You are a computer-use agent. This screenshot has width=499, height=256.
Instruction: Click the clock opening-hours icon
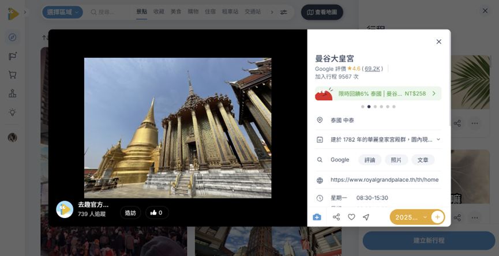320,198
